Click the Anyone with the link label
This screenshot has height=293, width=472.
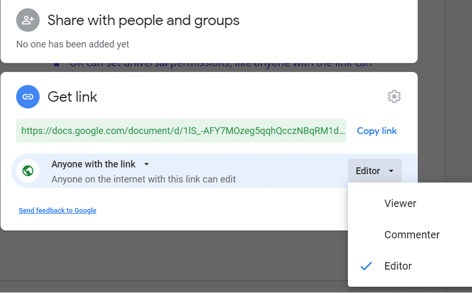pyautogui.click(x=93, y=164)
